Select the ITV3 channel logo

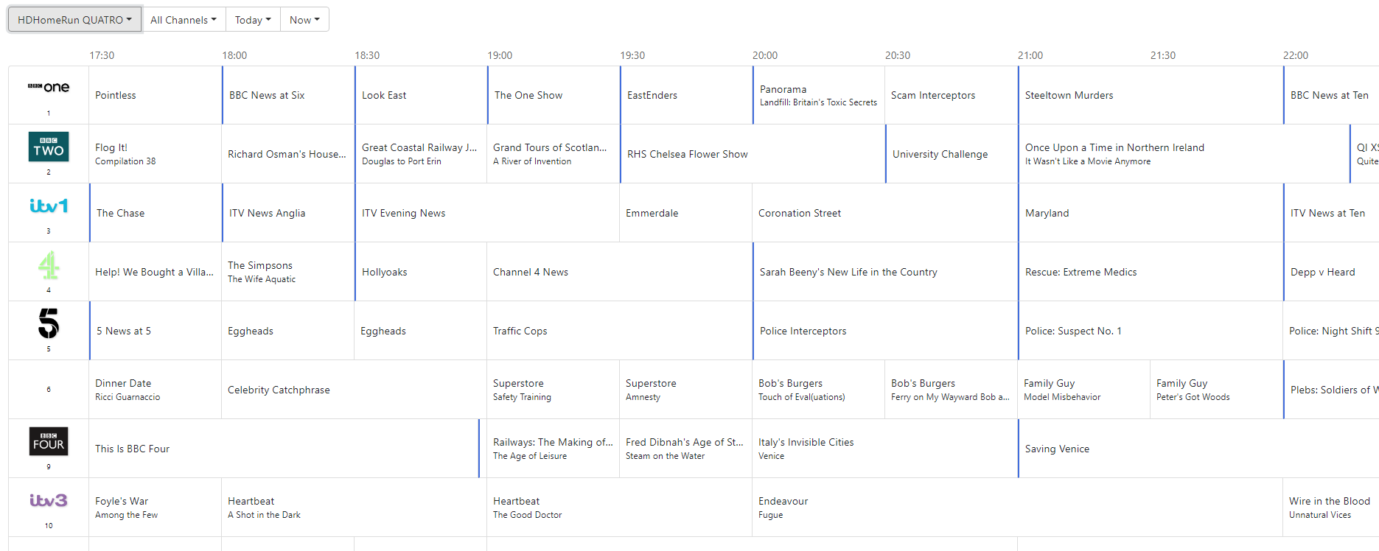coord(49,500)
